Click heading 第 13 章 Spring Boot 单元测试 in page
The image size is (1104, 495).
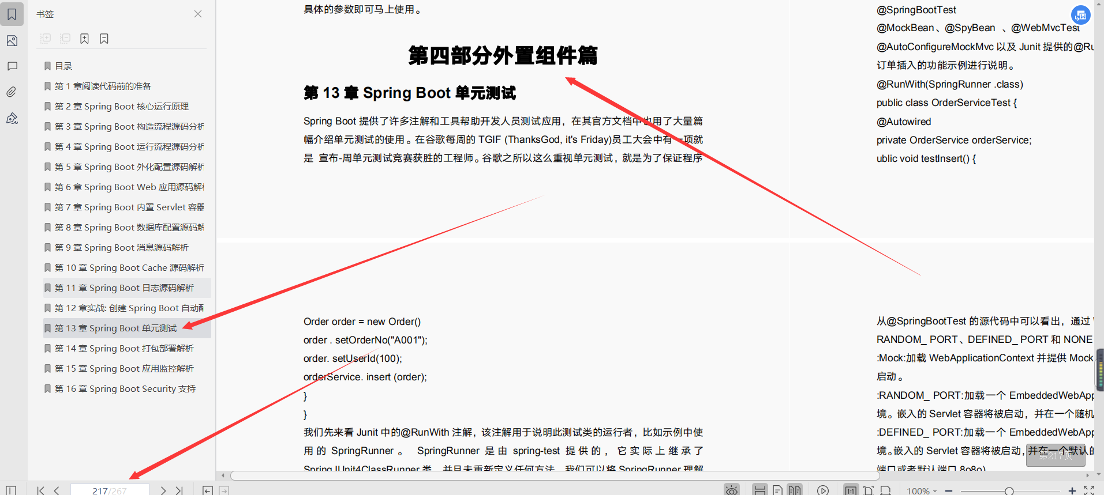point(410,93)
